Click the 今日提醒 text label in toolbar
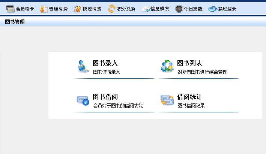266x154 pixels. coord(193,9)
